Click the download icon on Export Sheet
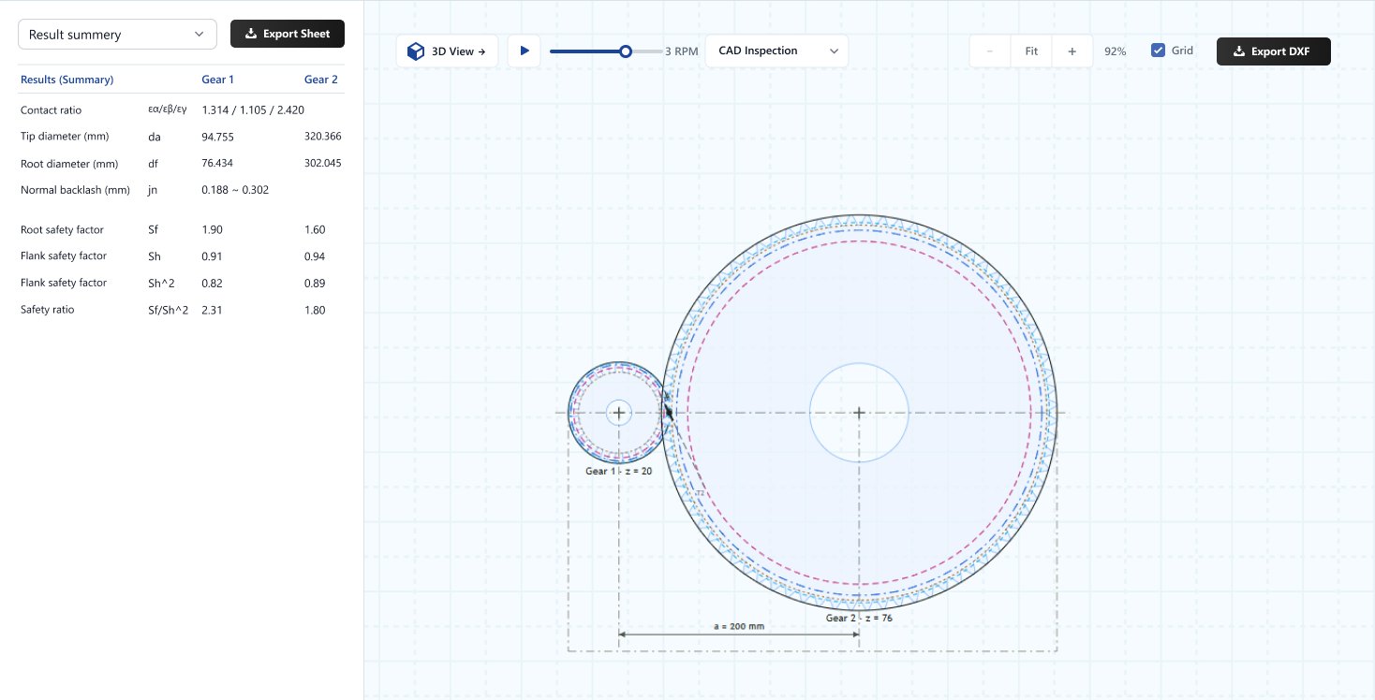The image size is (1375, 700). point(250,34)
